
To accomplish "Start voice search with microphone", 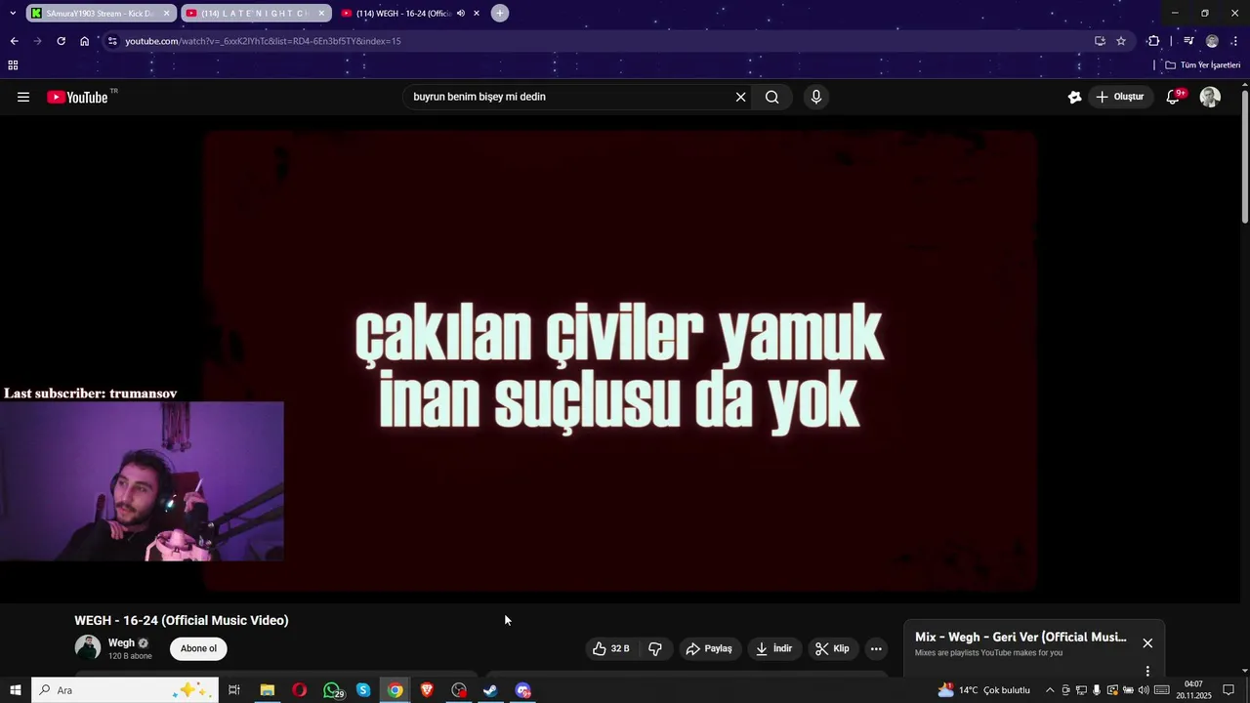I will (816, 97).
